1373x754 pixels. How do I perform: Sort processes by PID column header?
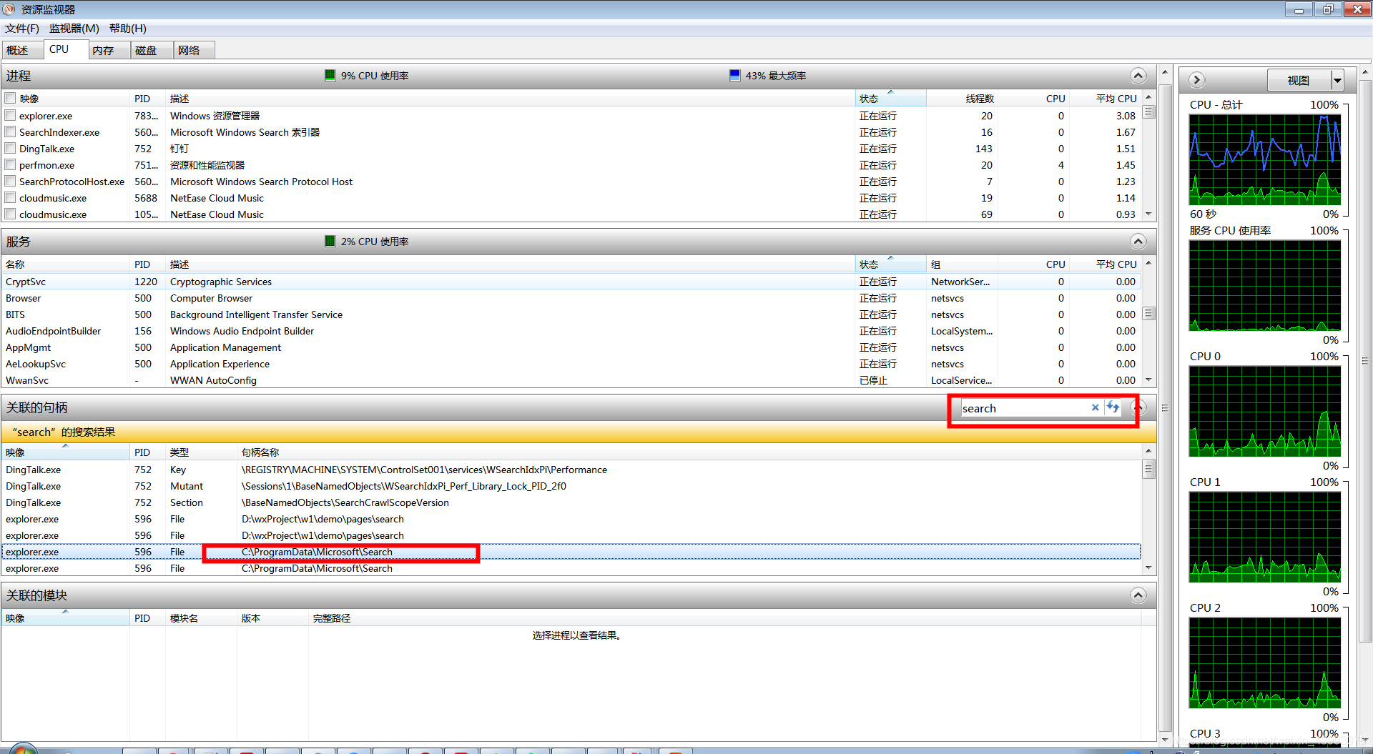pos(147,98)
